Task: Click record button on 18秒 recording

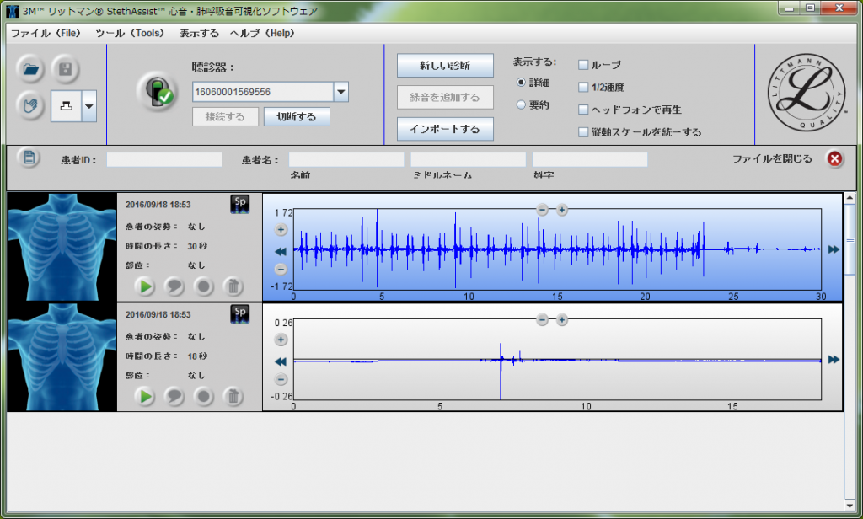Action: pyautogui.click(x=204, y=396)
